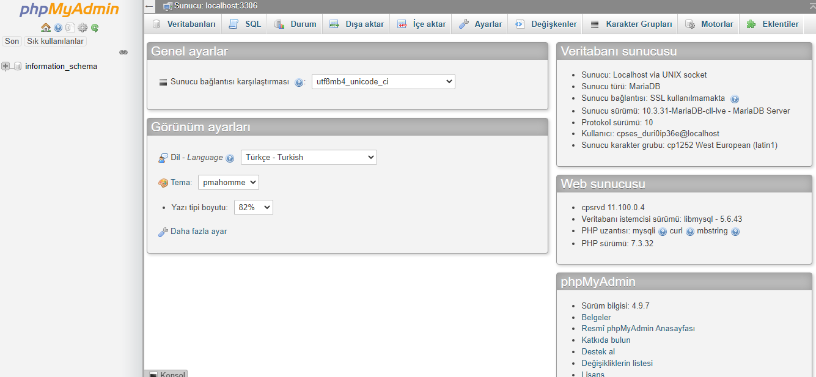Click the Sunucu karakter grubu cp1252 text
Screen dimensions: 816x377
click(679, 145)
